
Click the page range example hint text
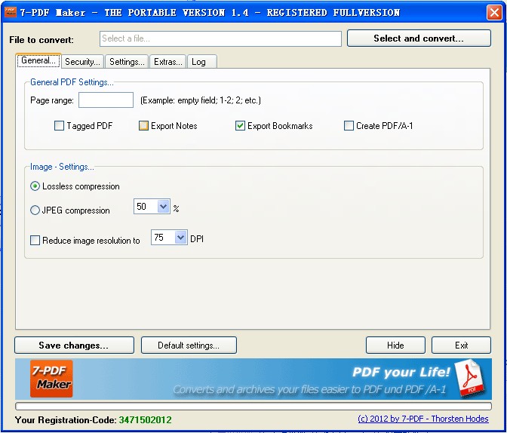pyautogui.click(x=201, y=100)
